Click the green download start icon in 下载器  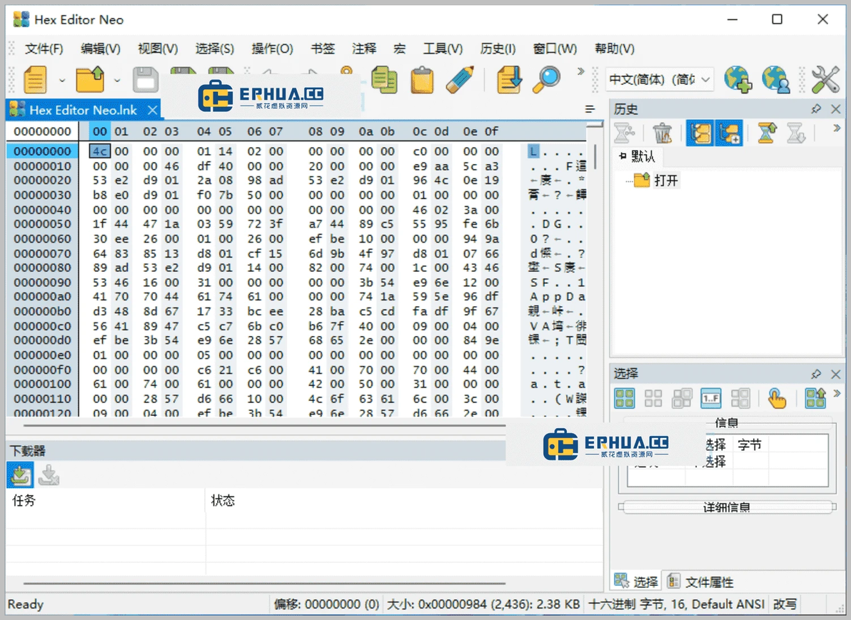20,475
